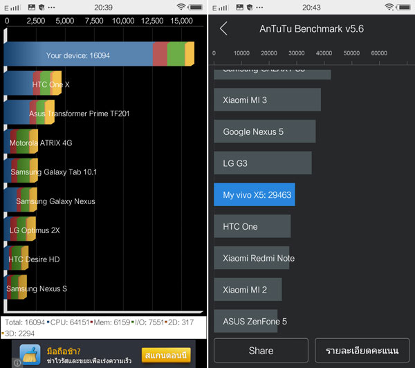Tap the I/O: 7551 score text
Screen dimensions: 415x368
(x=149, y=322)
